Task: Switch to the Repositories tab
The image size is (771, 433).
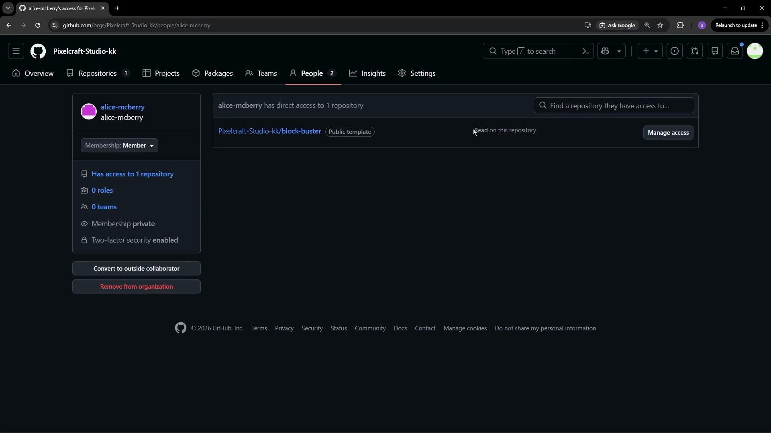Action: pos(98,73)
